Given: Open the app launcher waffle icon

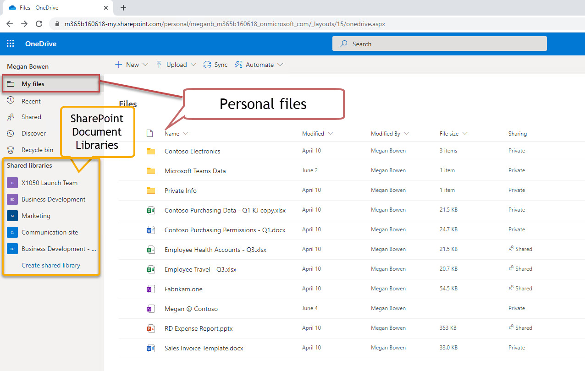Looking at the screenshot, I should [11, 44].
